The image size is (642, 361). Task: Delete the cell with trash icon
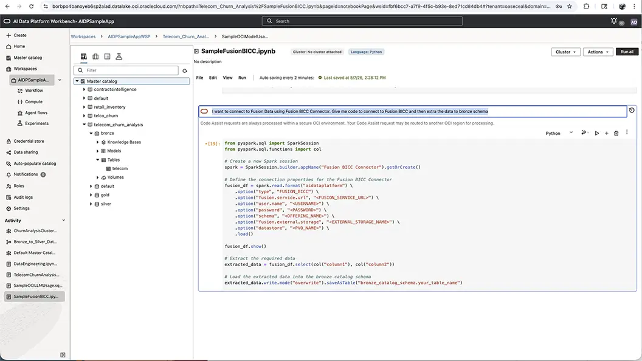coord(616,133)
